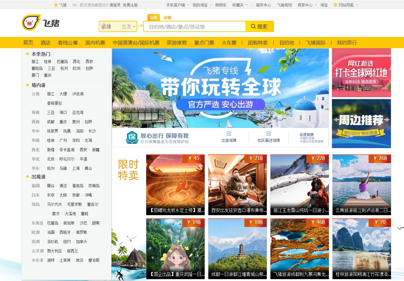Open the ¥468 成都到九寨沟 deal
Image resolution: width=404 pixels, height=281 pixels.
[x=300, y=249]
